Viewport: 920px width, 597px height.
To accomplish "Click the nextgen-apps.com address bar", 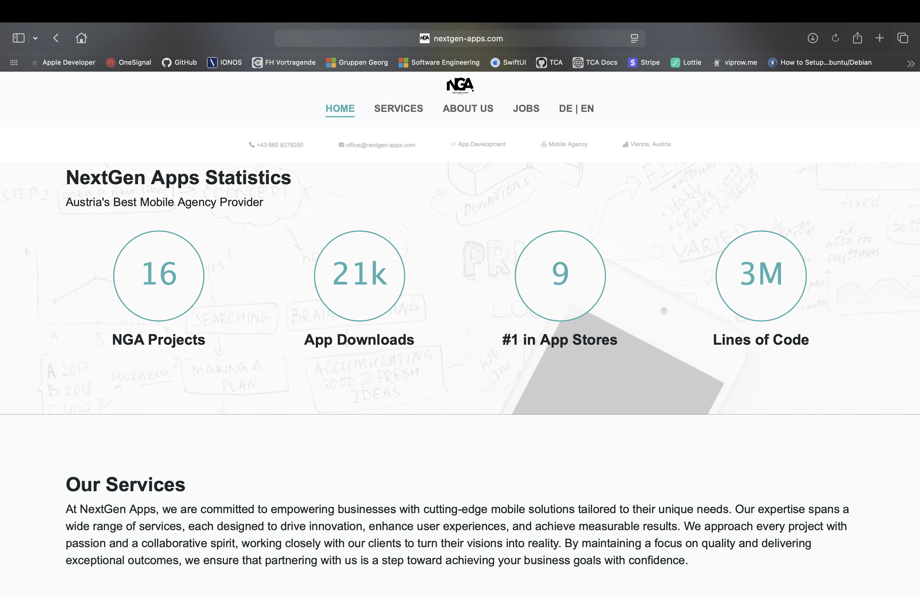I will pyautogui.click(x=460, y=38).
